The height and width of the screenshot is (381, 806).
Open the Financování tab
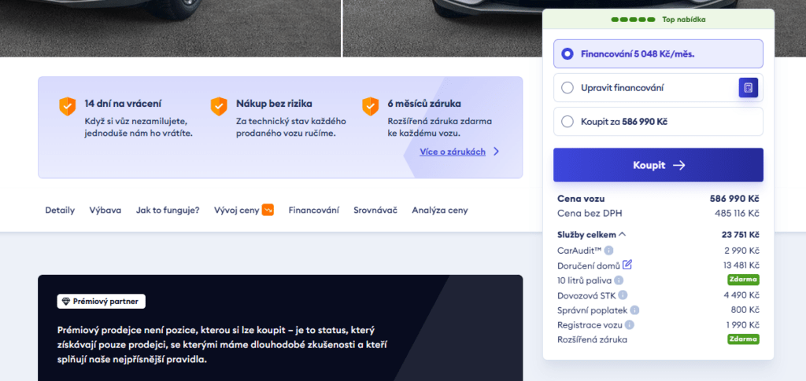tap(313, 211)
